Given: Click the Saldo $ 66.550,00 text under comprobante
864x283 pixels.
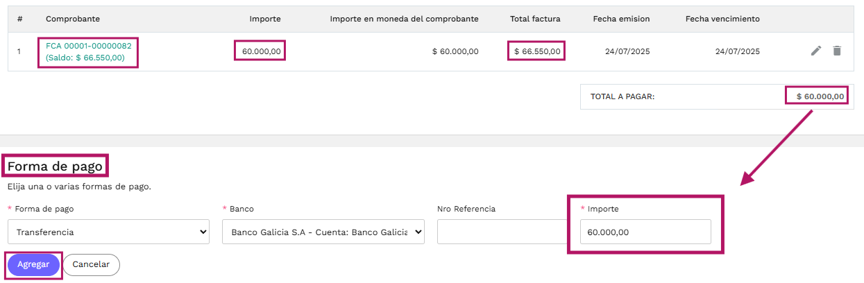Looking at the screenshot, I should click(x=85, y=58).
